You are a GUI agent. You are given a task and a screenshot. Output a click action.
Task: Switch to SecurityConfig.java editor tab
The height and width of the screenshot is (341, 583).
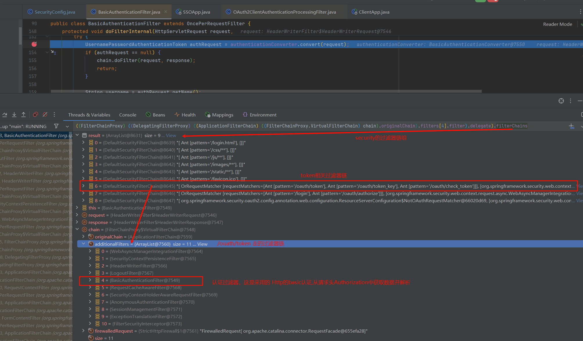click(51, 12)
